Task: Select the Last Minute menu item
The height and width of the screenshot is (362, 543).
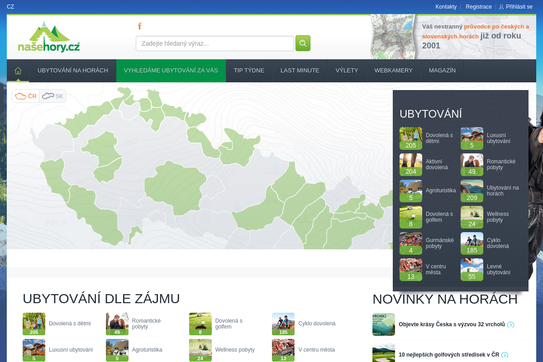Action: click(x=300, y=71)
